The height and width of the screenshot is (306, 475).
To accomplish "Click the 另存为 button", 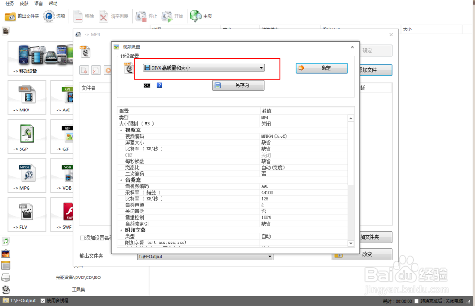I will 238,85.
